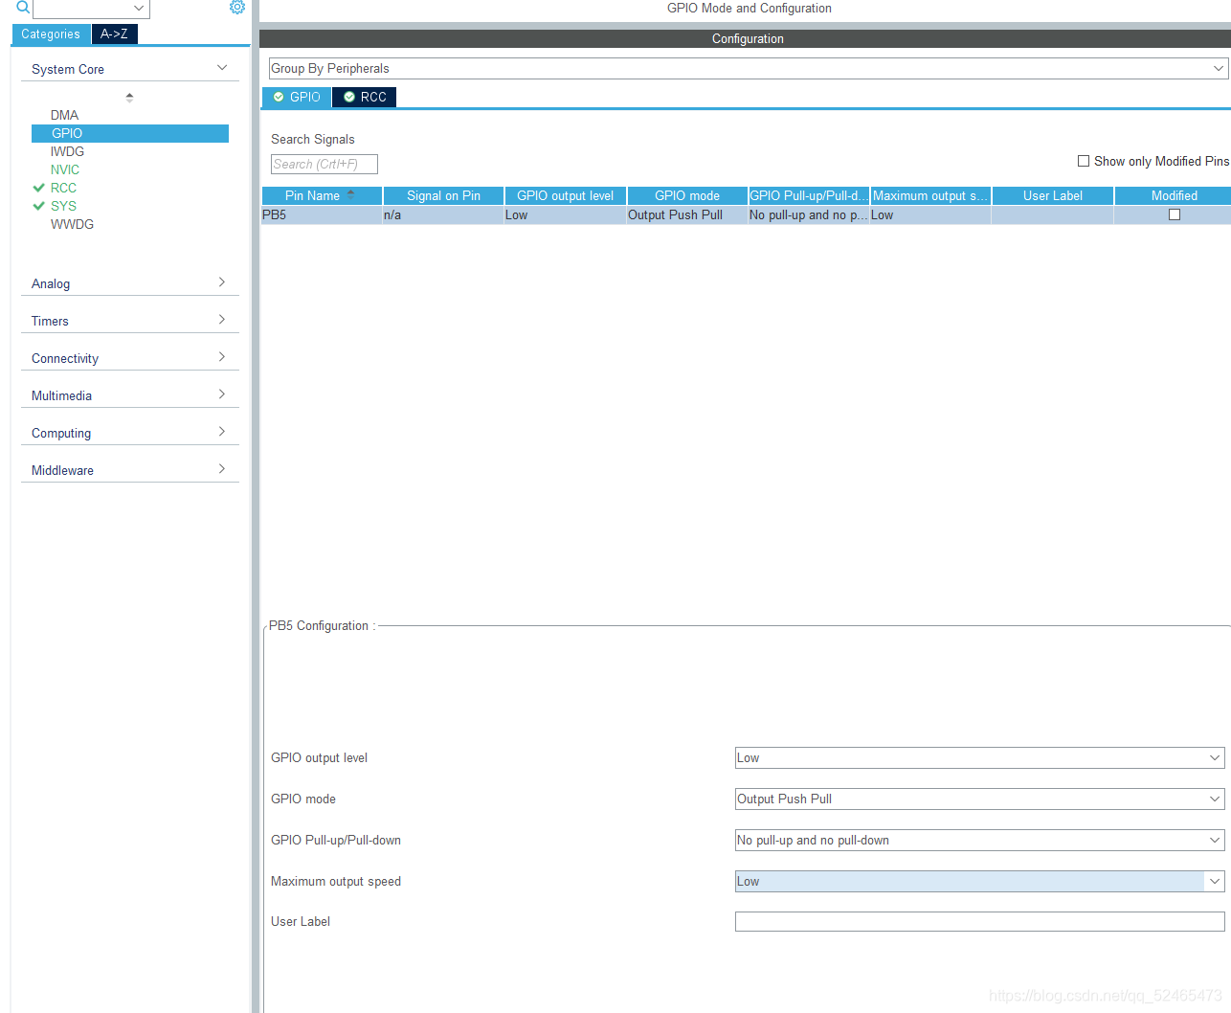Toggle Show only Modified Pins checkbox

tap(1084, 161)
